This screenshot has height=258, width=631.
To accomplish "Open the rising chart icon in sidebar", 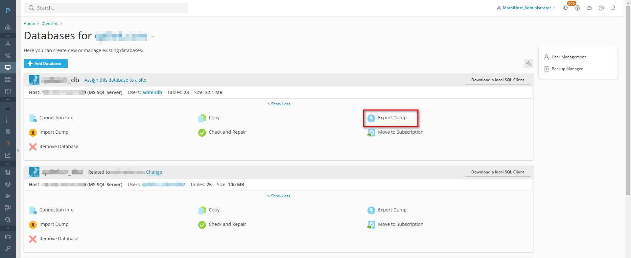I will point(8,155).
